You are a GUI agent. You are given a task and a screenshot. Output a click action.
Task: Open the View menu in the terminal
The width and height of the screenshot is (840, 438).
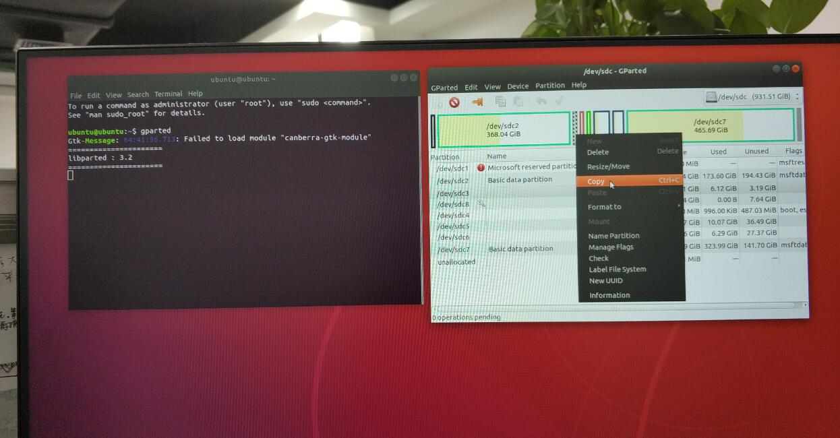(114, 95)
